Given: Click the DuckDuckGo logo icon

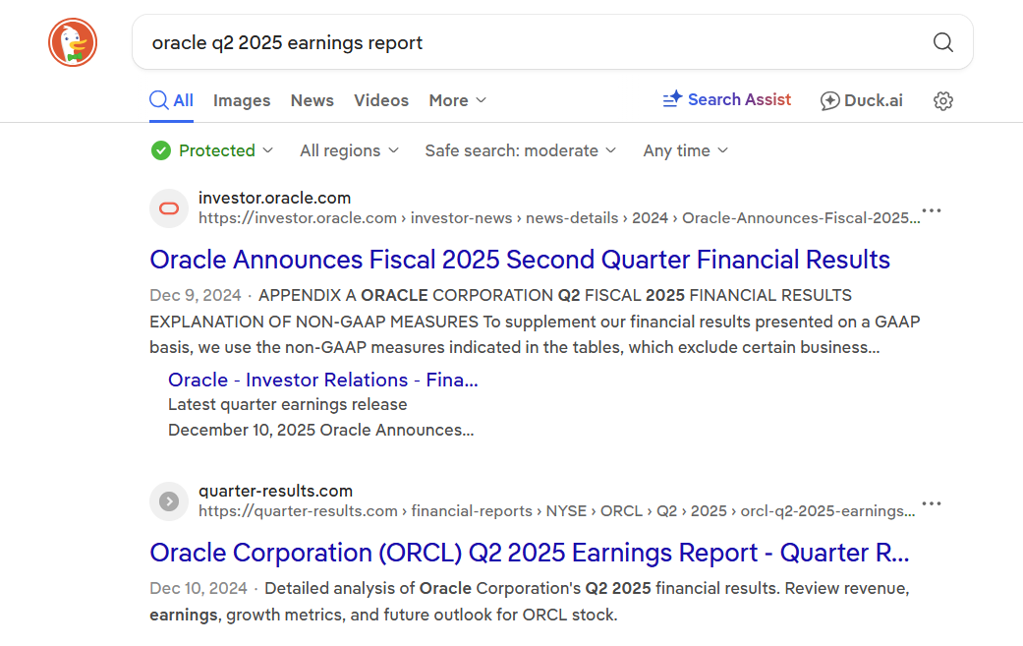Looking at the screenshot, I should pos(73,42).
